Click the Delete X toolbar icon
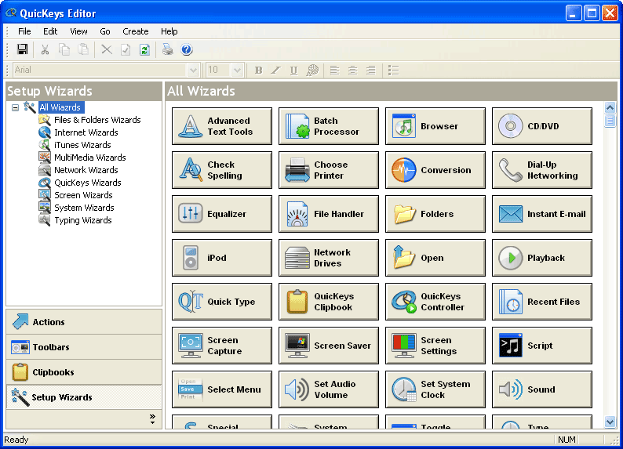This screenshot has width=623, height=449. 107,49
